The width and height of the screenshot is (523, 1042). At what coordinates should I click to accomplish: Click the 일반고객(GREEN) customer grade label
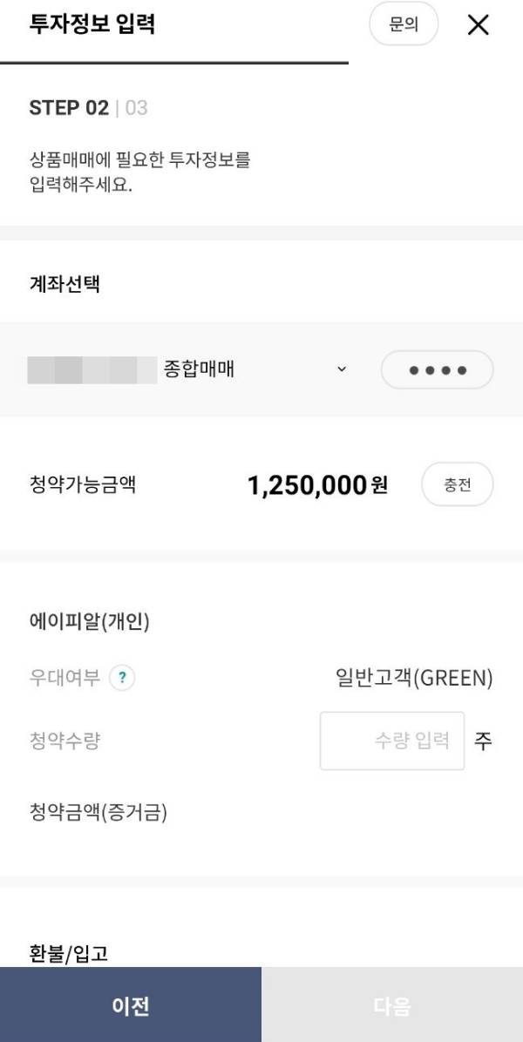(x=412, y=678)
